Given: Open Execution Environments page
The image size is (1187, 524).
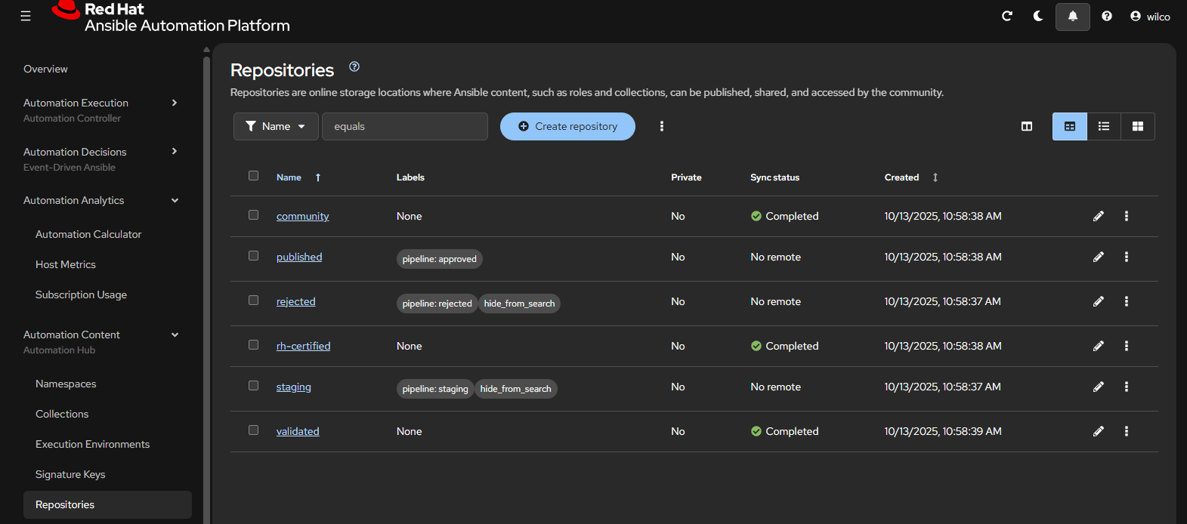Looking at the screenshot, I should click(x=92, y=444).
